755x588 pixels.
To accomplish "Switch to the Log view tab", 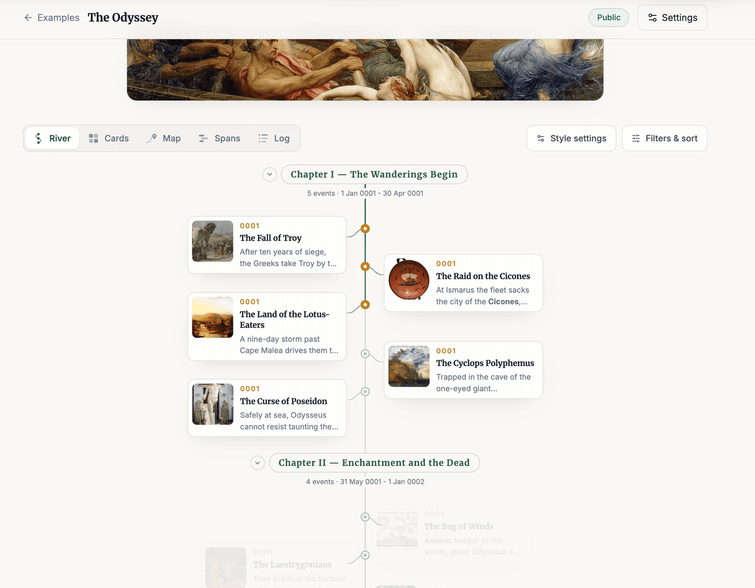I will 274,138.
